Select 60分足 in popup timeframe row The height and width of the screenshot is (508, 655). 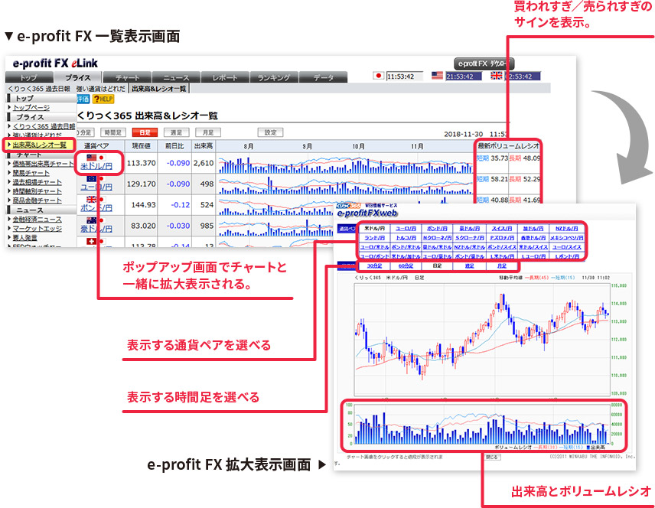406,265
